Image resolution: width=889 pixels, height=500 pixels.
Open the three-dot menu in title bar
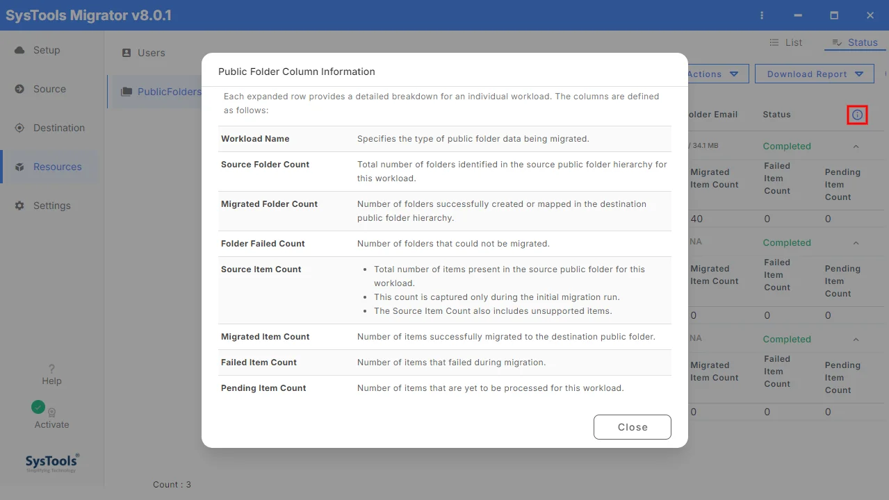click(x=762, y=15)
